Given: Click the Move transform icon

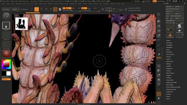Looking at the screenshot, I should (41, 9).
